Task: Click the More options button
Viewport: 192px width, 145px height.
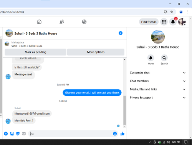Action: [96, 52]
